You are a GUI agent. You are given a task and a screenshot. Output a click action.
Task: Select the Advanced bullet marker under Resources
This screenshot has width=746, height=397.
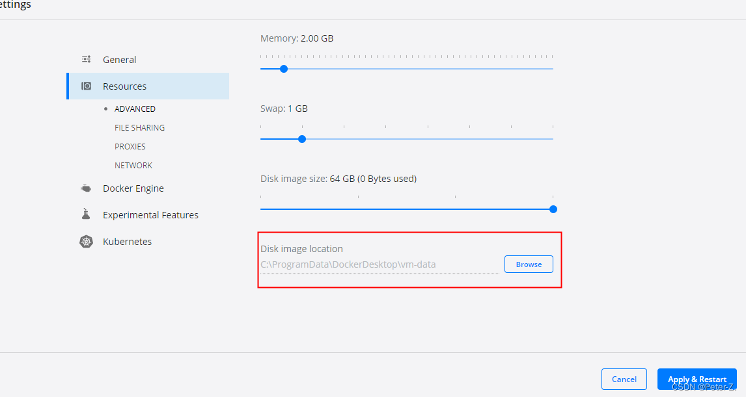[x=105, y=109]
